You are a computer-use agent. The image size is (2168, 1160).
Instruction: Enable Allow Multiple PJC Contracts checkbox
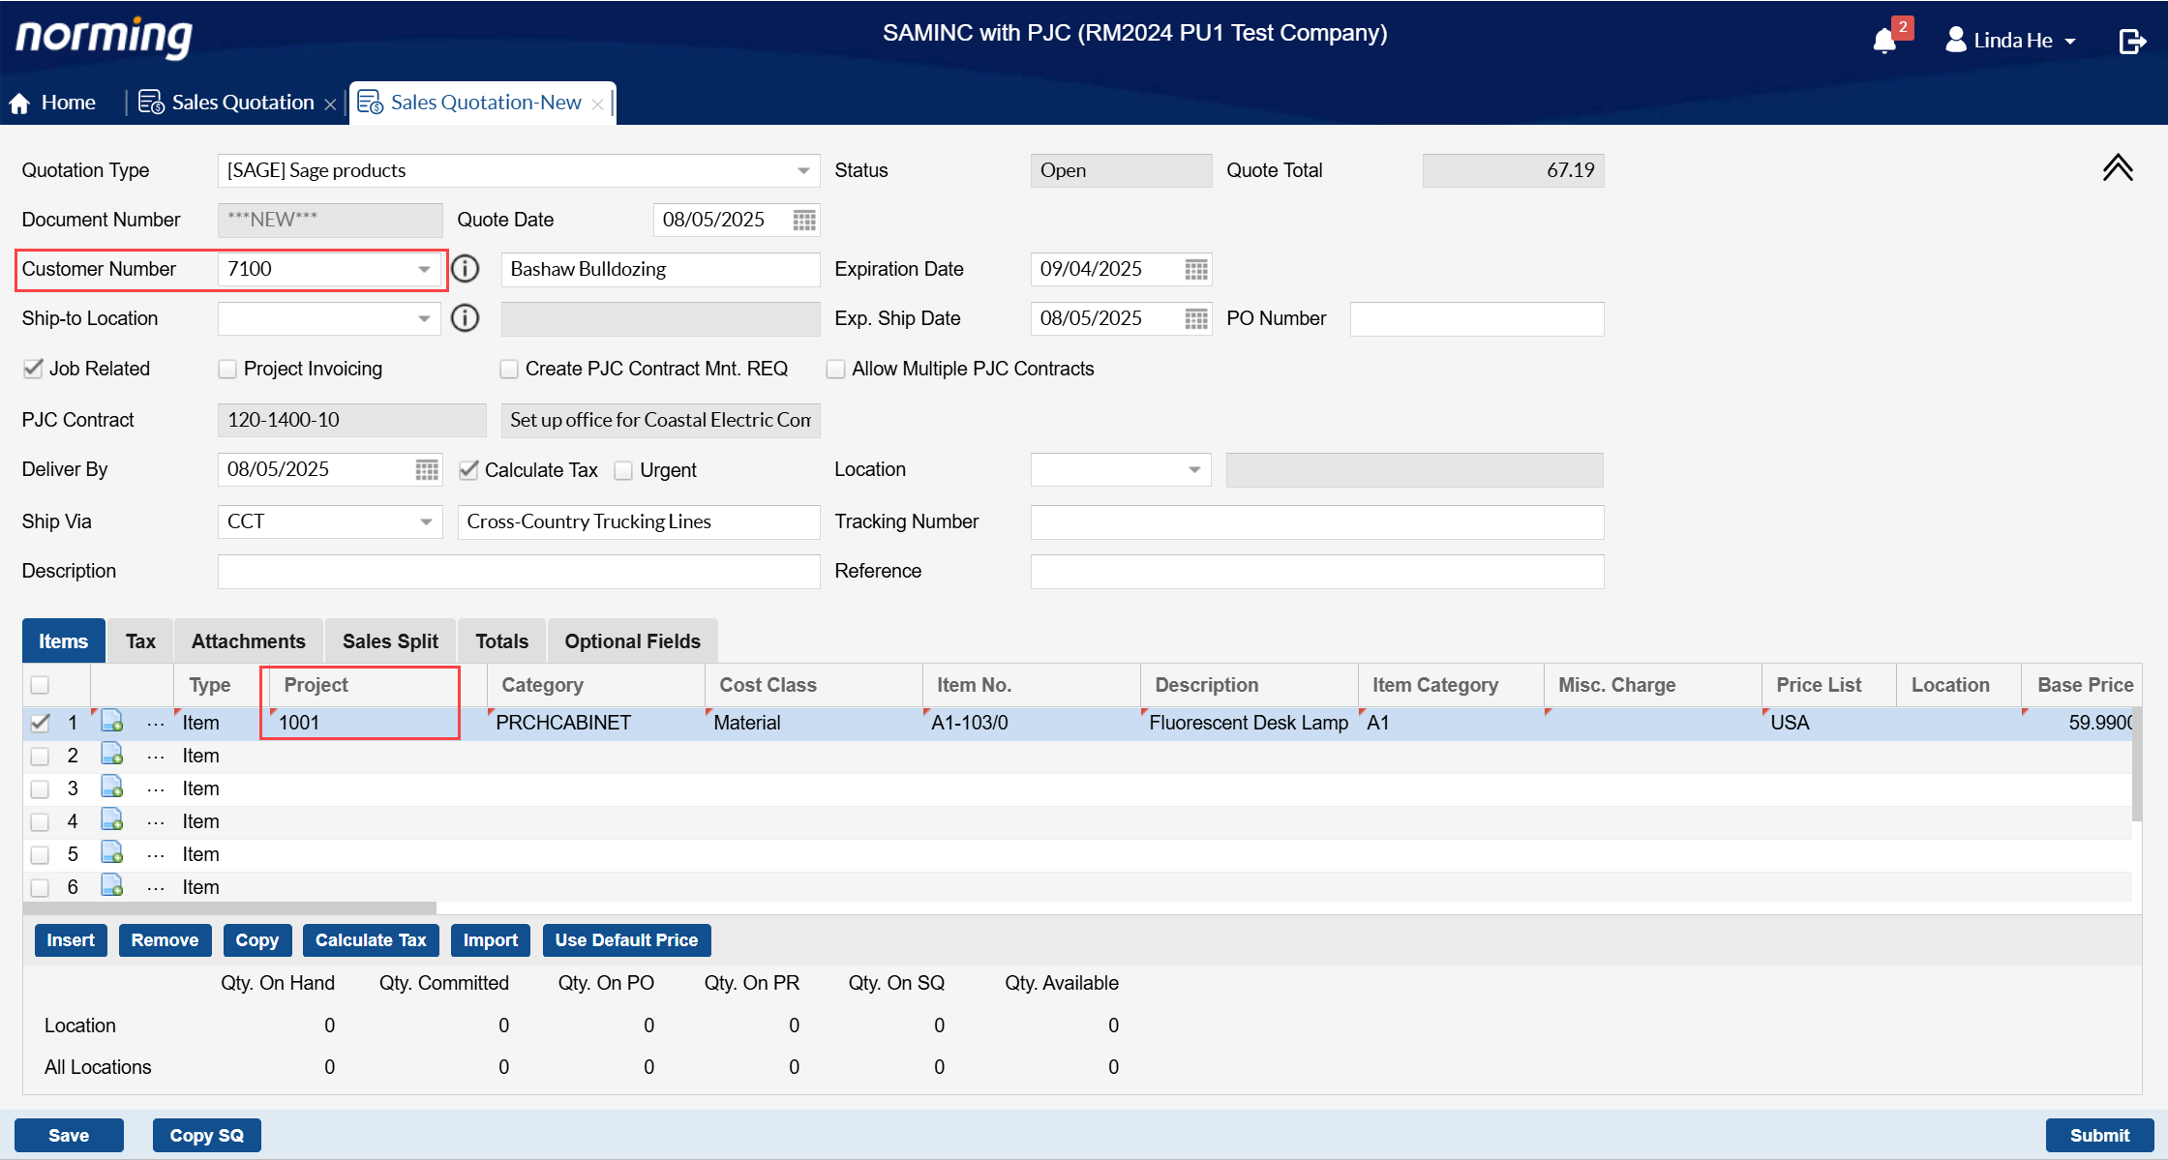[x=835, y=370]
